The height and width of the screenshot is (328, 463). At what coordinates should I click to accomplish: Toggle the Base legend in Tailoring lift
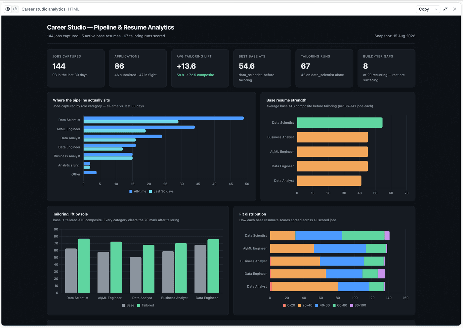click(128, 306)
